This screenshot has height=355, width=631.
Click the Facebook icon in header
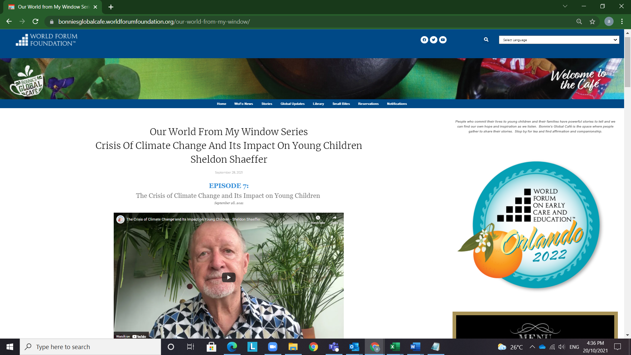pos(424,40)
